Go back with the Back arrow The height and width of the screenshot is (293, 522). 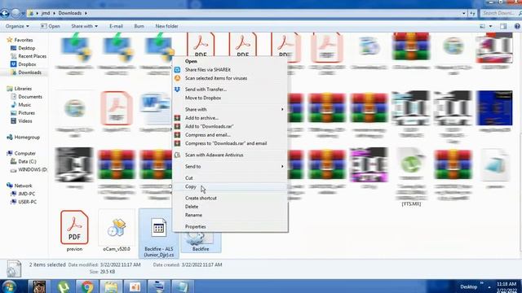[5, 13]
